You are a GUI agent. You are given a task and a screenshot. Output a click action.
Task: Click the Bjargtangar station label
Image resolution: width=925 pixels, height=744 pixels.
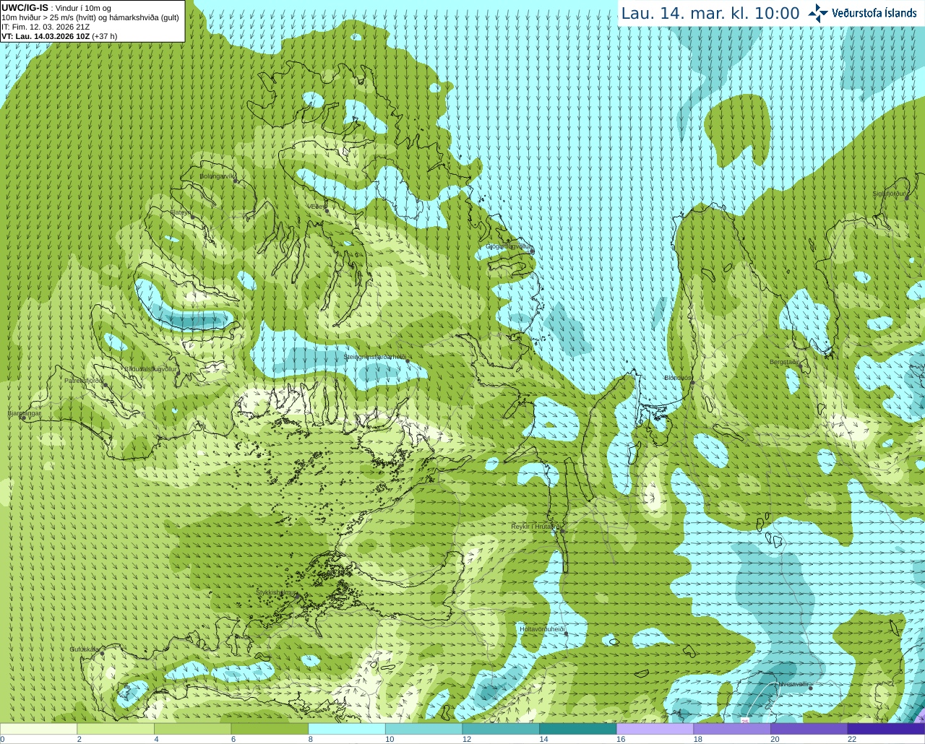coord(24,413)
